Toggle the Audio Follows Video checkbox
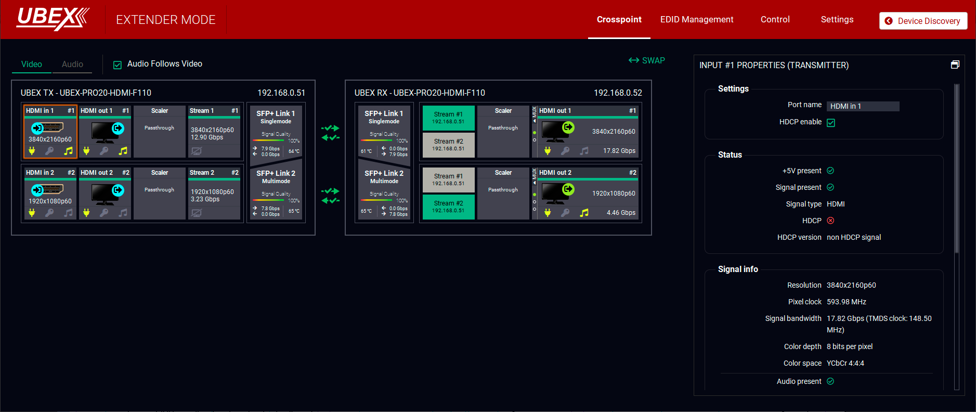Image resolution: width=976 pixels, height=412 pixels. (x=118, y=65)
